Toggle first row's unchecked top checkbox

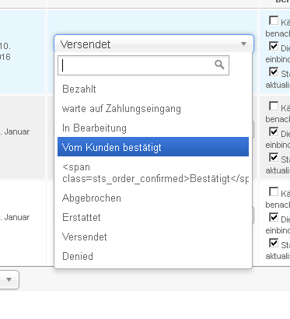(274, 20)
